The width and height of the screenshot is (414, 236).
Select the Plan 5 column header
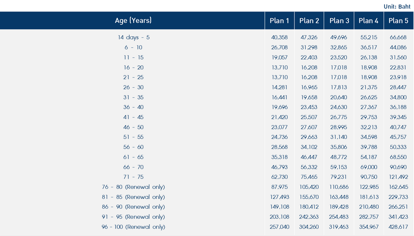point(398,21)
